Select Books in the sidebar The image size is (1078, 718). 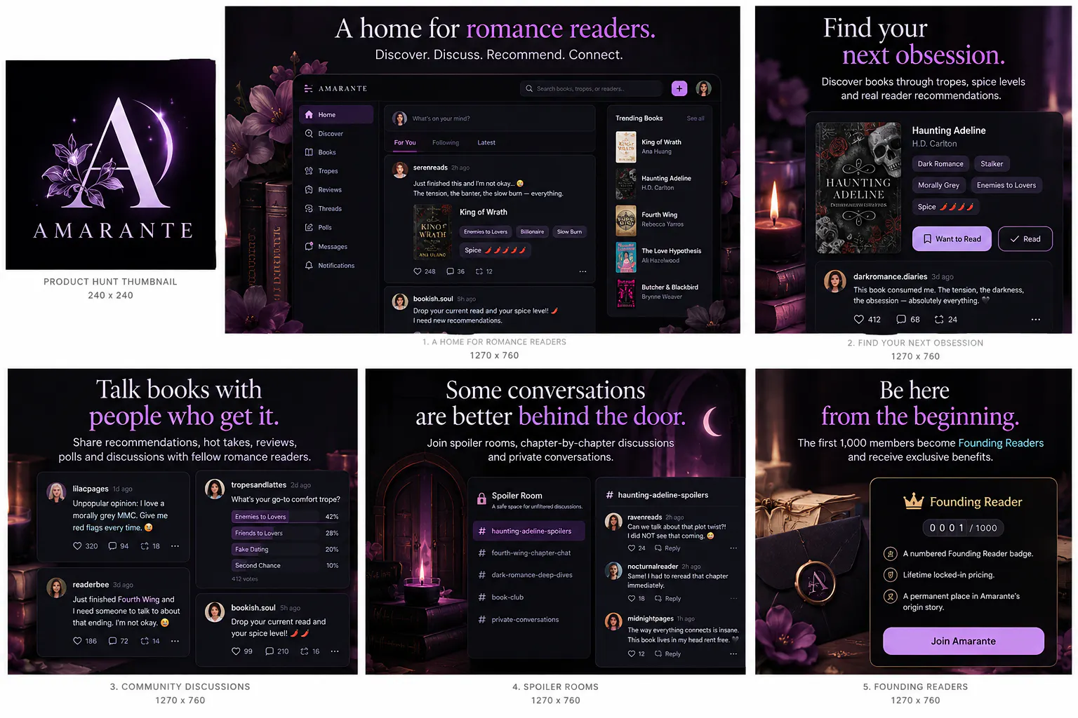pos(336,152)
